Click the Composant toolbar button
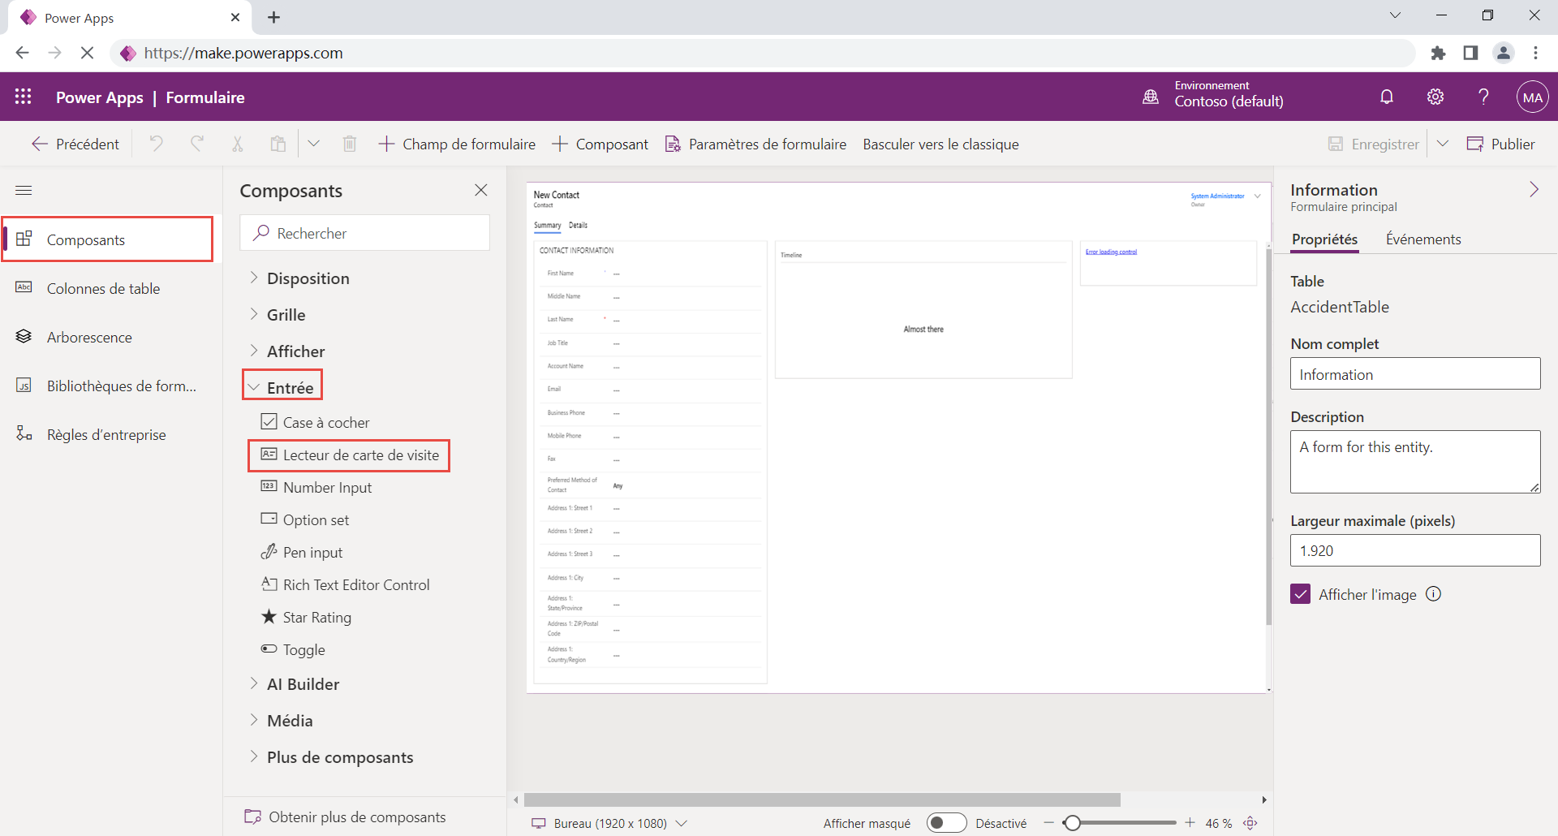 click(x=600, y=144)
